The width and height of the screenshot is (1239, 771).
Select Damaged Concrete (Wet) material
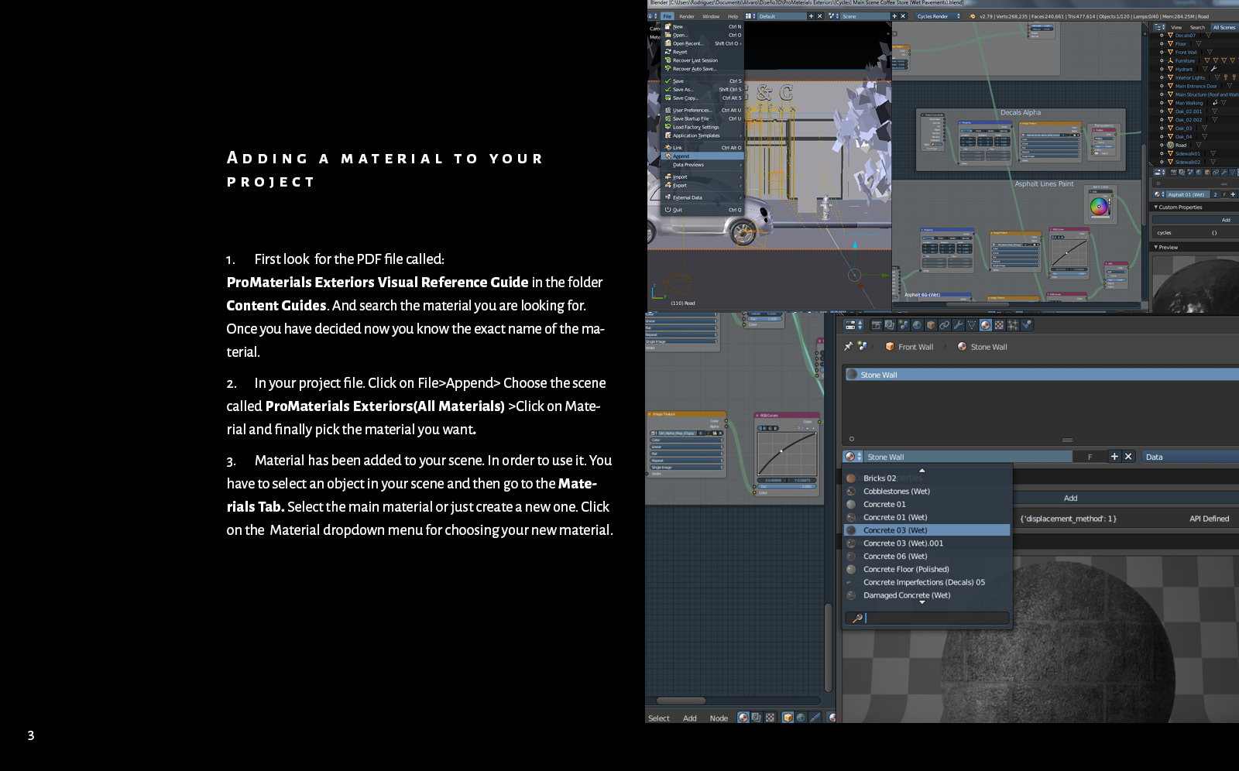(927, 595)
